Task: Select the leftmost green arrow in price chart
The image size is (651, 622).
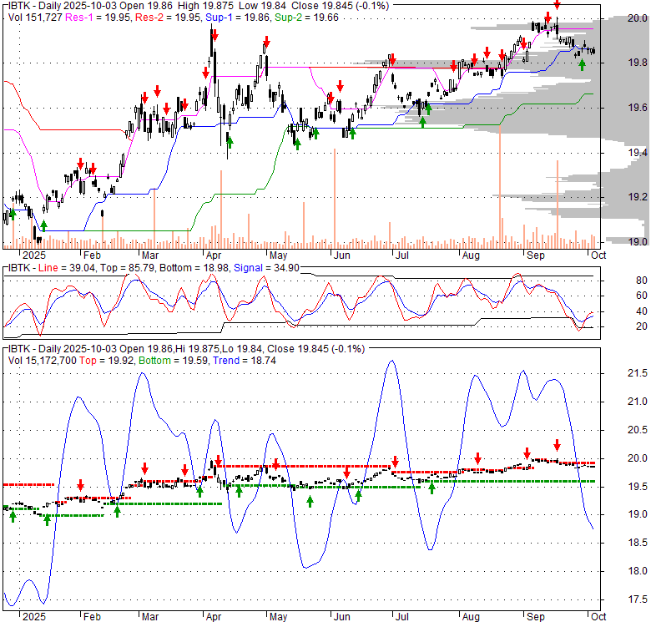Action: pos(12,215)
